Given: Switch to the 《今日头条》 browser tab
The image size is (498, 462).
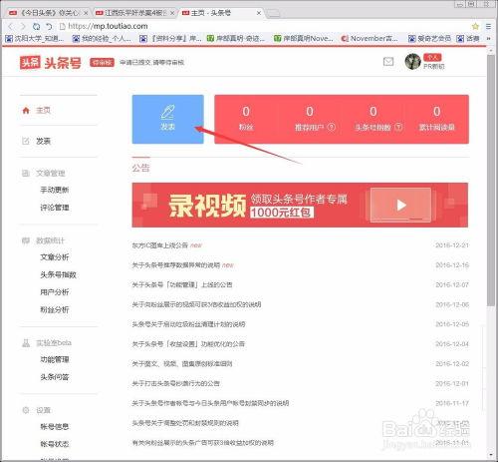Looking at the screenshot, I should (48, 13).
